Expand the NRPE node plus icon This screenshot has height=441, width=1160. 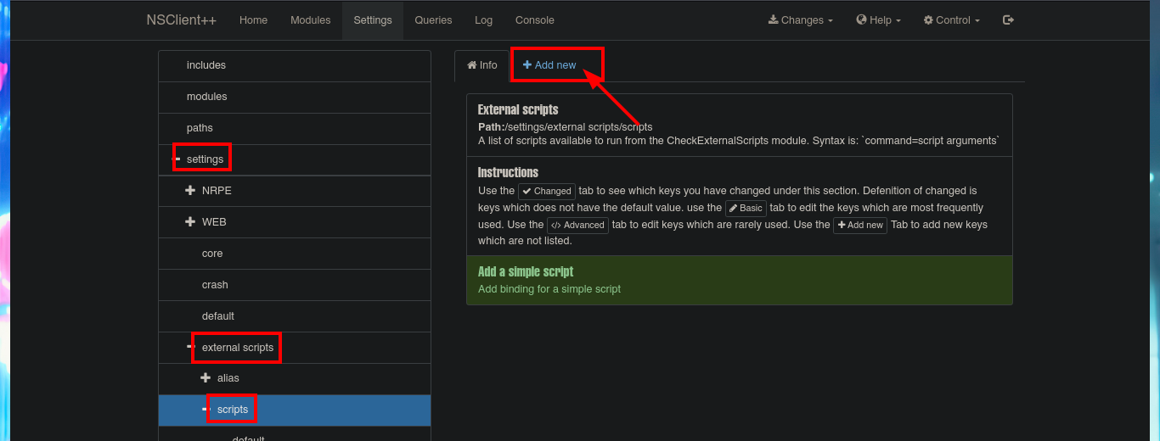[190, 191]
